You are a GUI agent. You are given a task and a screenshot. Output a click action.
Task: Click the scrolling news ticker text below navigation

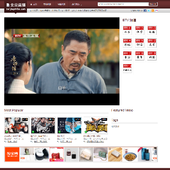[68, 10]
